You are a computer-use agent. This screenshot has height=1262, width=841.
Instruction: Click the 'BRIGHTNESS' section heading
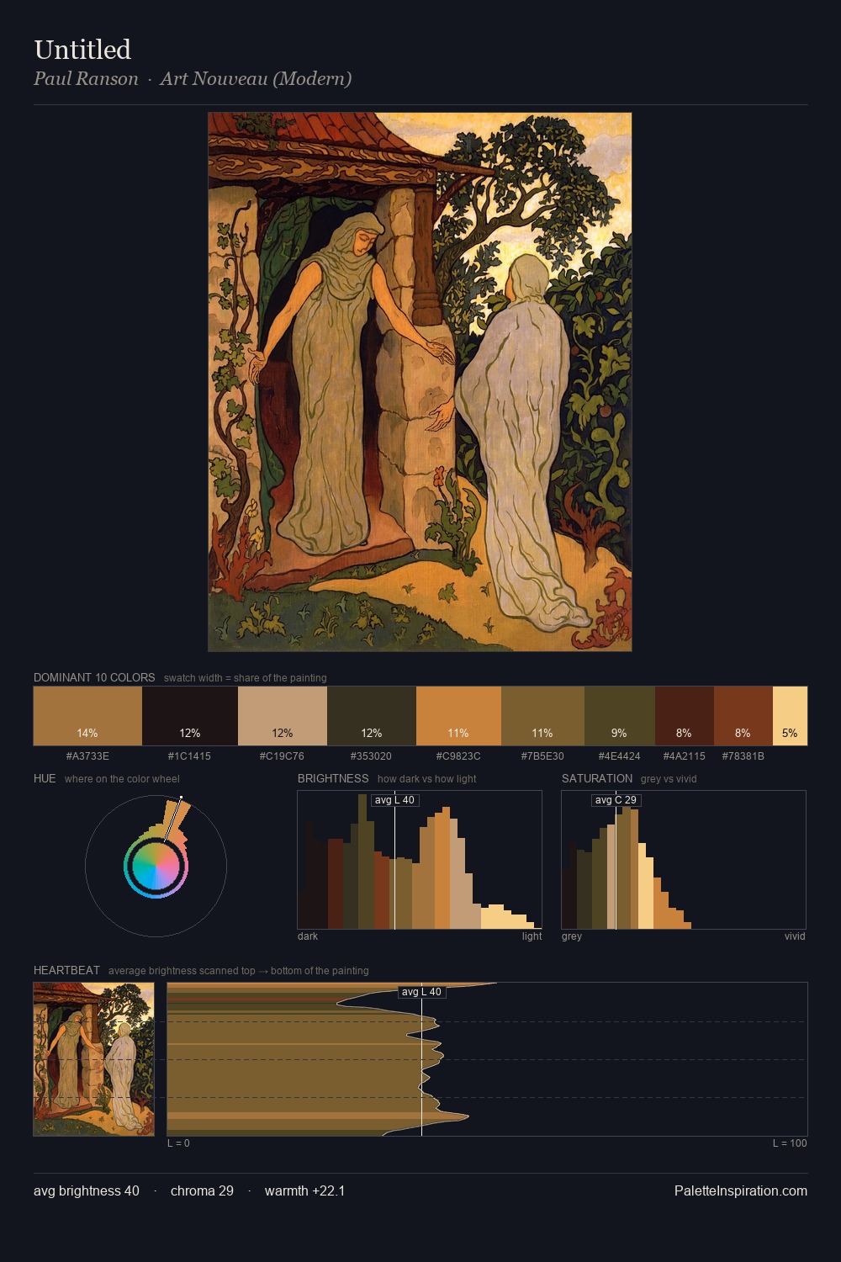pyautogui.click(x=333, y=778)
